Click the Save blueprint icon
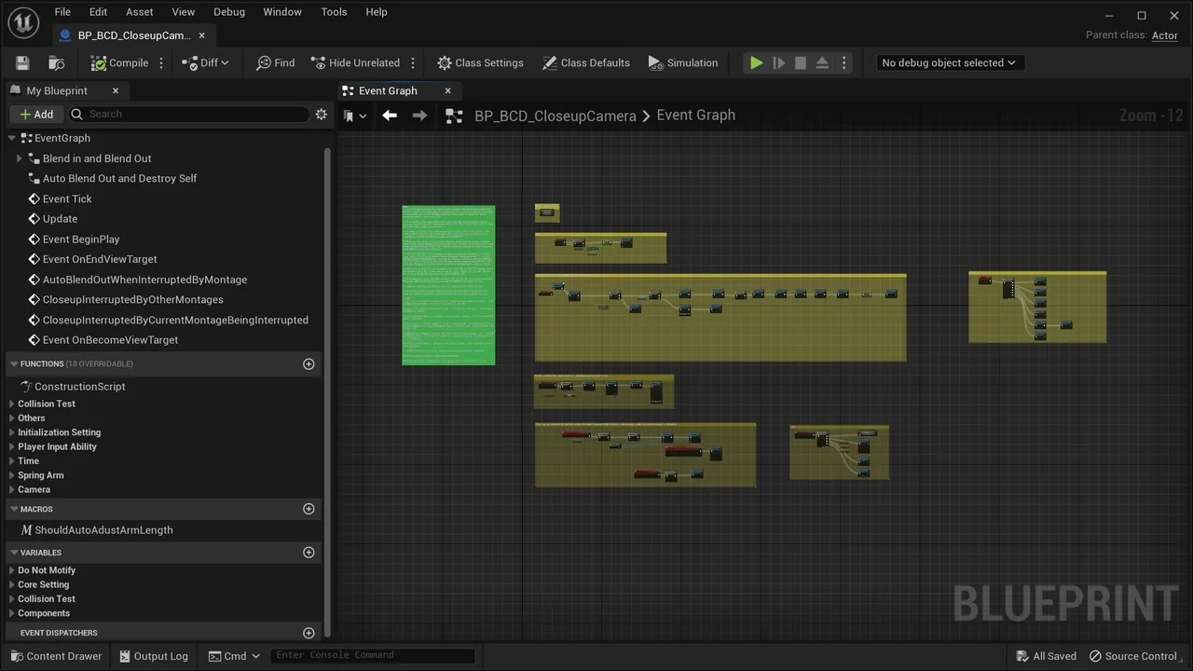This screenshot has height=671, width=1193. [x=22, y=63]
